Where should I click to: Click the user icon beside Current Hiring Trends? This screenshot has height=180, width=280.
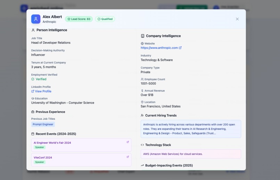(x=142, y=115)
